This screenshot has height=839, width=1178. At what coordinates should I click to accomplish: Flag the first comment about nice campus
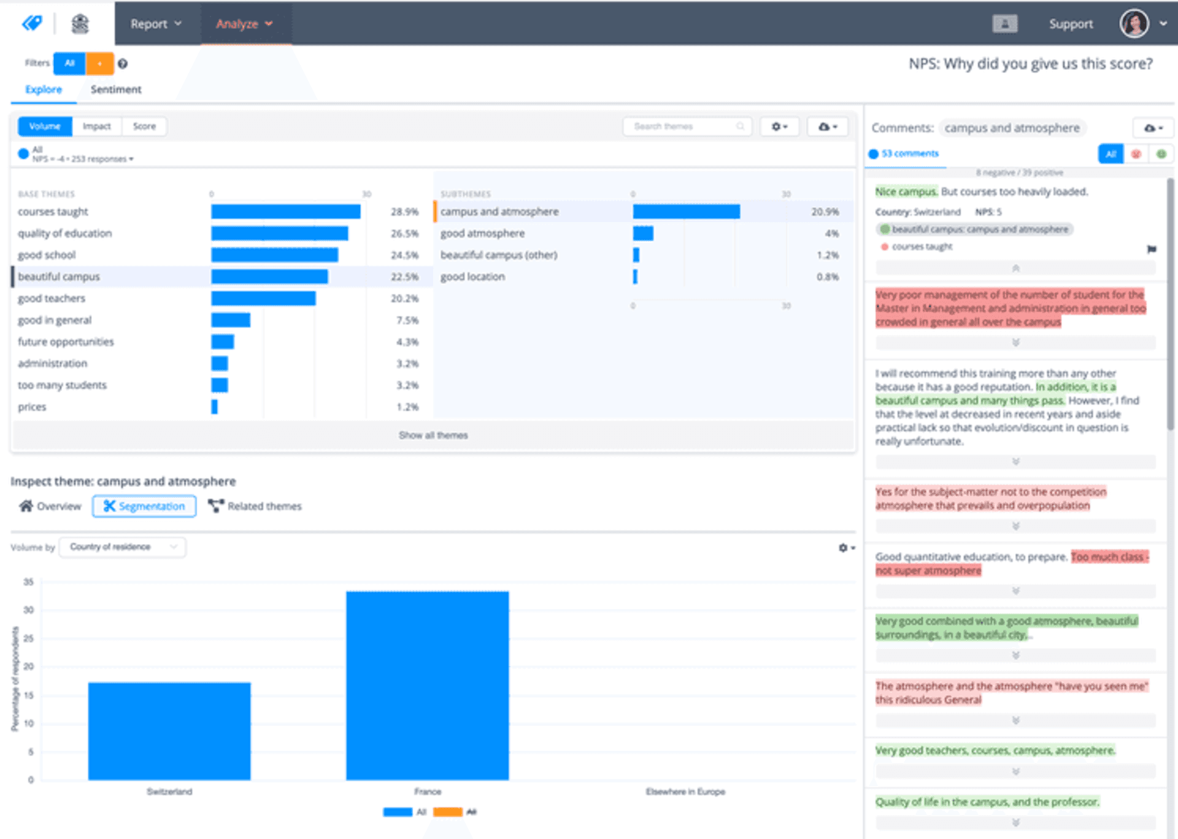pos(1152,250)
